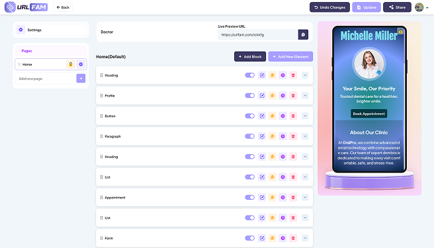Viewport: 434px width, 248px height.
Task: Disable the Button block switch
Action: click(x=249, y=116)
